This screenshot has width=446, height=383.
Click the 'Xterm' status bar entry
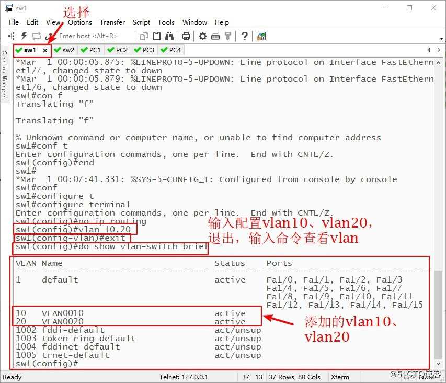340,377
